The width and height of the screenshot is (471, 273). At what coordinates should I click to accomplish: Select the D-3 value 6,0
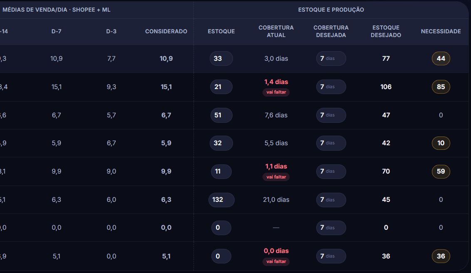coord(111,200)
